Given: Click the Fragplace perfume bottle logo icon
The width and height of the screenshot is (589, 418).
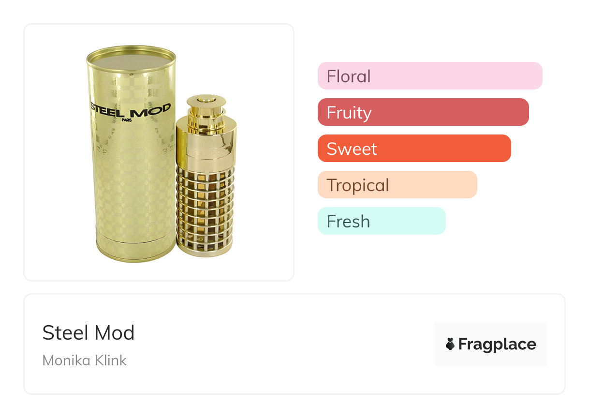Looking at the screenshot, I should (450, 344).
